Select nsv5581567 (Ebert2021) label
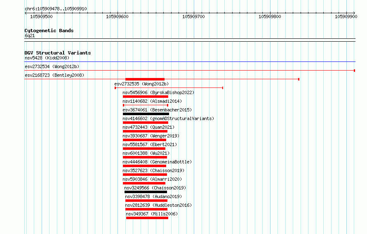Screen dimensions: 367x234 click(x=150, y=144)
